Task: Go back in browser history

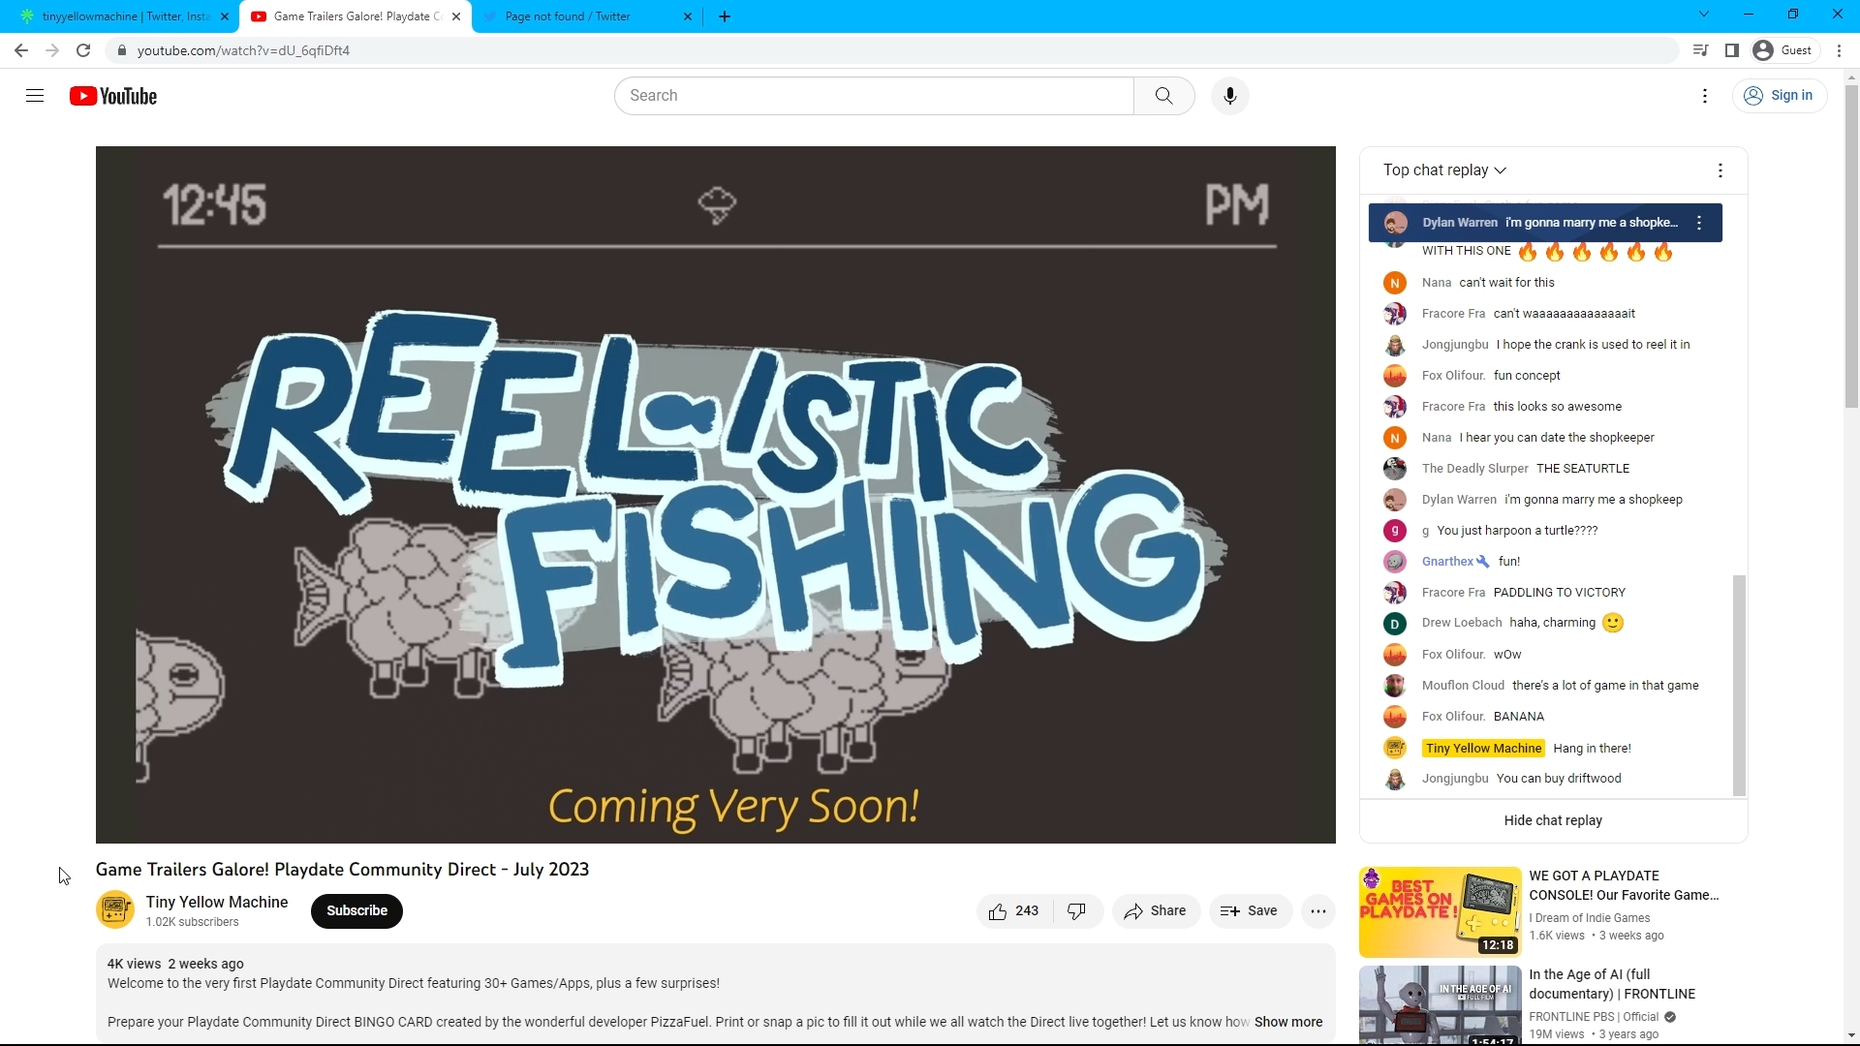Action: [x=21, y=50]
